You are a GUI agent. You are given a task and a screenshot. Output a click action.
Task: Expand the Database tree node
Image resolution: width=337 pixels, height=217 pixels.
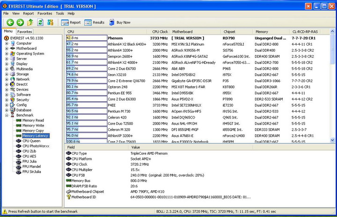click(7, 110)
